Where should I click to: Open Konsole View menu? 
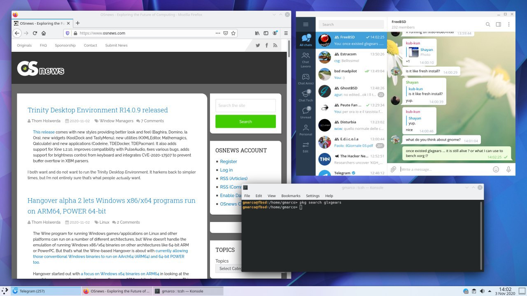click(272, 196)
